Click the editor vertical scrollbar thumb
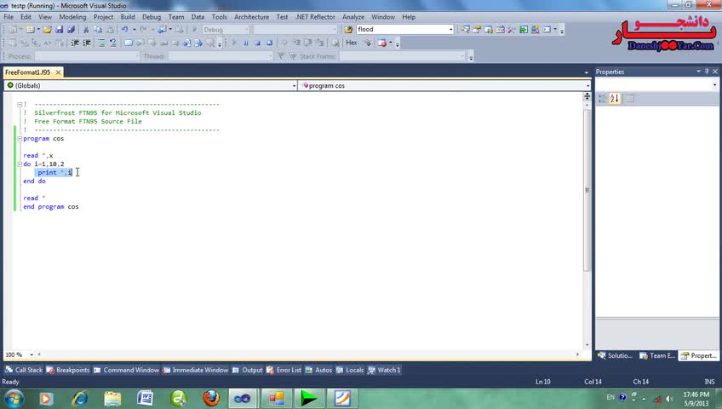722x409 pixels. (x=587, y=190)
